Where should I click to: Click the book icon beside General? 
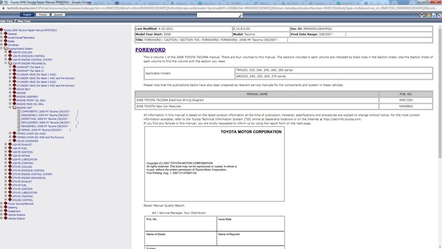[x=6, y=34]
